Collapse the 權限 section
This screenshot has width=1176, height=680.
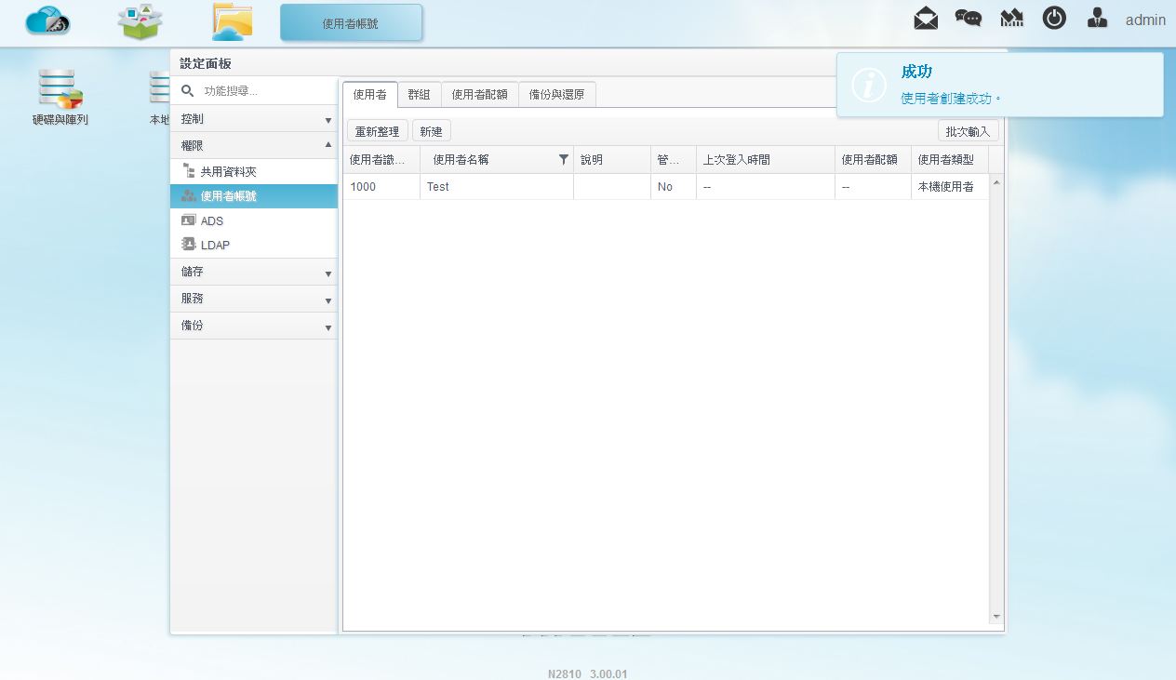point(253,145)
